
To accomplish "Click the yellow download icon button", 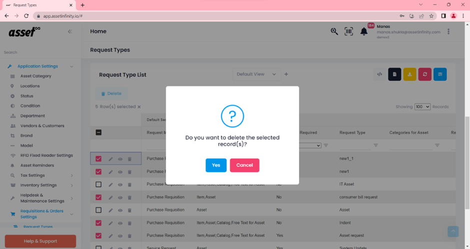I will click(x=409, y=74).
